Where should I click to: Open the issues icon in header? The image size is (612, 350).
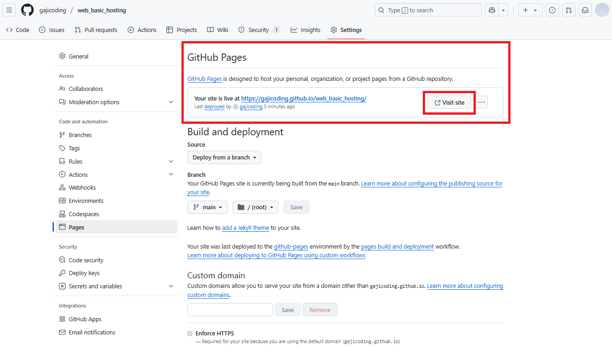pyautogui.click(x=552, y=10)
